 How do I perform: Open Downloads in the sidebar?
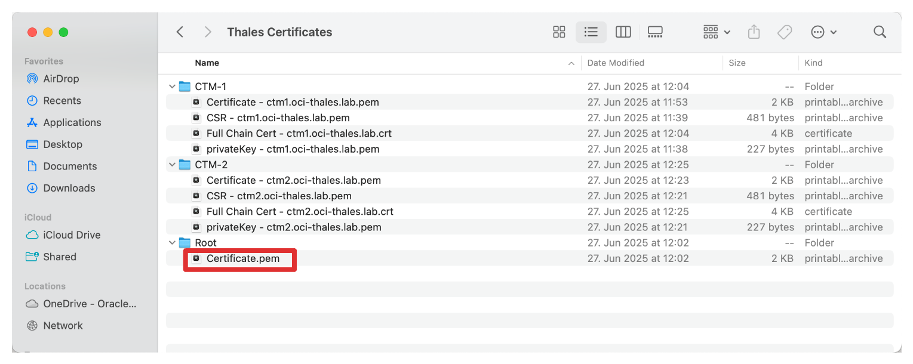click(x=69, y=188)
